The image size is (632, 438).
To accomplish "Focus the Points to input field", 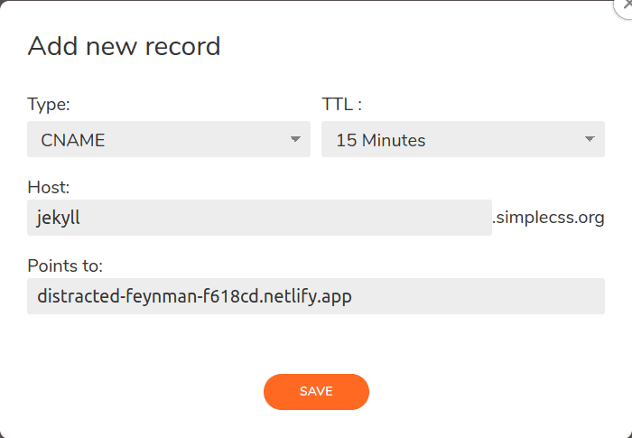I will coord(316,296).
